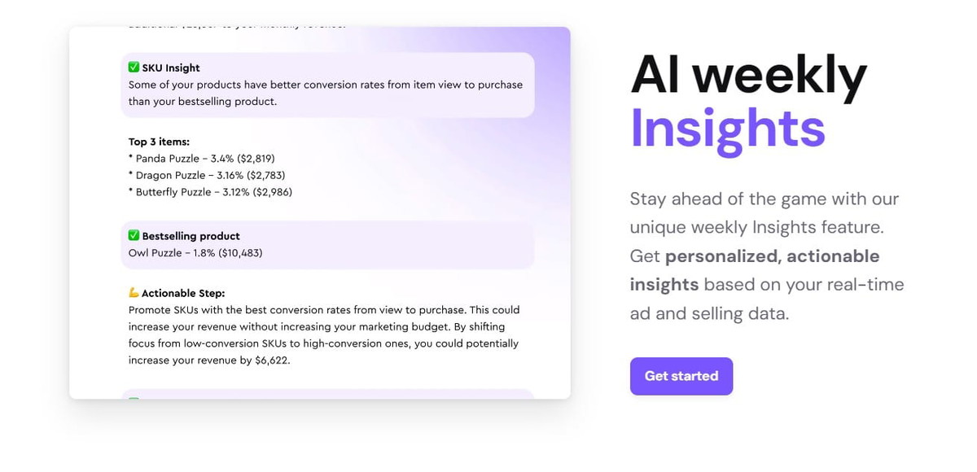The width and height of the screenshot is (977, 472).
Task: Click the "Promote SKUs" paragraph
Action: (x=323, y=326)
